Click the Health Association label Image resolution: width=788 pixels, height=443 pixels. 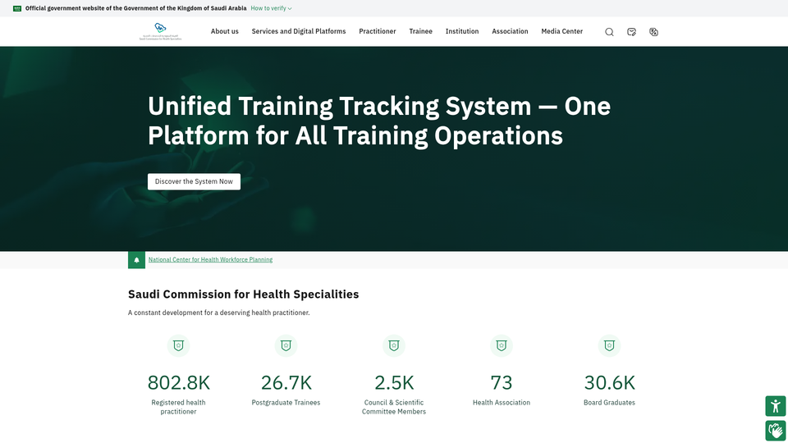click(x=502, y=402)
